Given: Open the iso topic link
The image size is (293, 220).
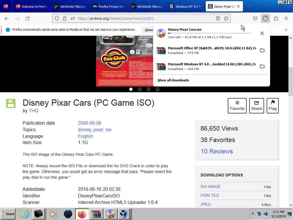Looking at the screenshot, I should [108, 130].
